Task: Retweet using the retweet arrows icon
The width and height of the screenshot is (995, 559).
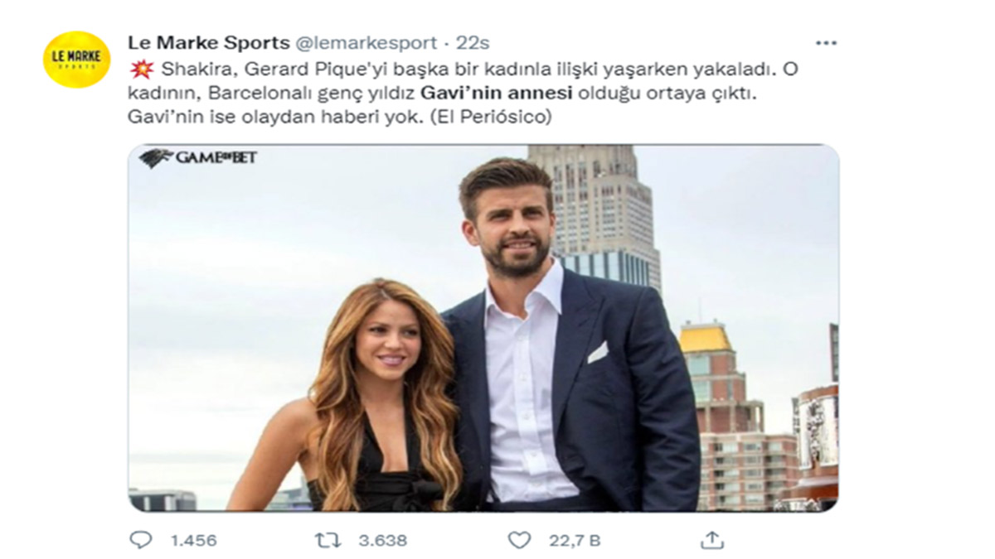Action: click(328, 540)
